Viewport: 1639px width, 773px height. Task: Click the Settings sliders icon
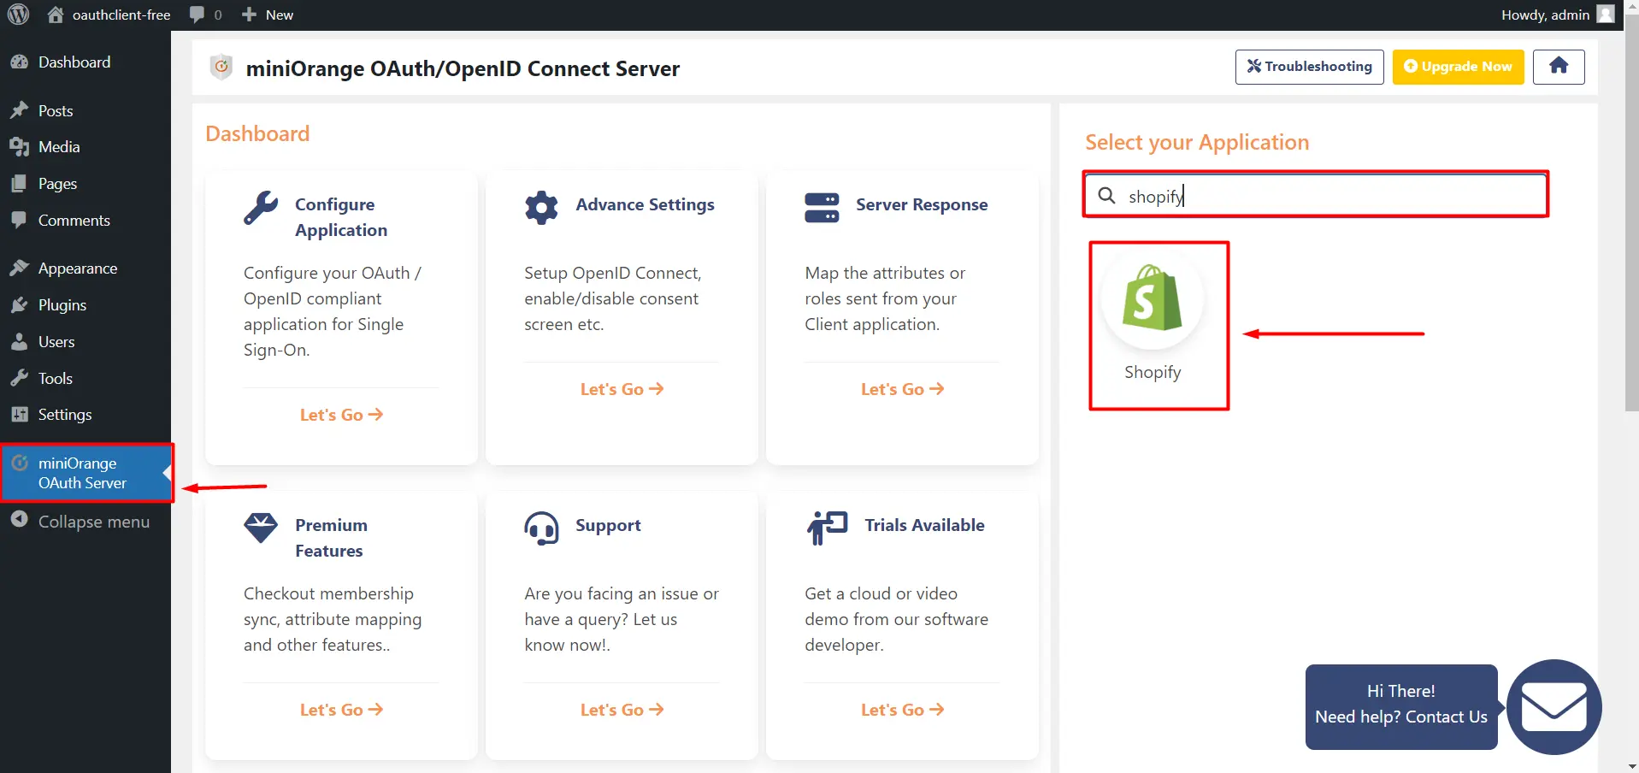point(19,415)
